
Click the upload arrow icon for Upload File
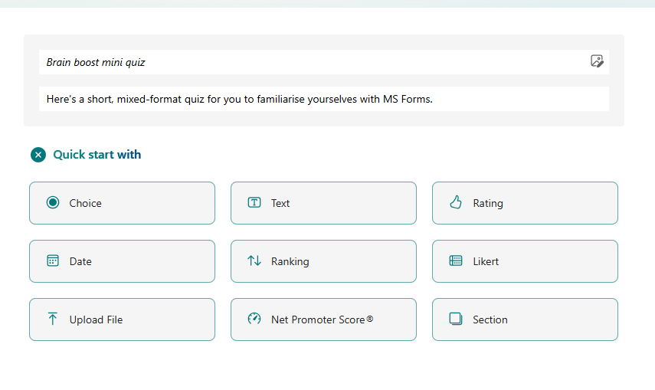point(53,320)
